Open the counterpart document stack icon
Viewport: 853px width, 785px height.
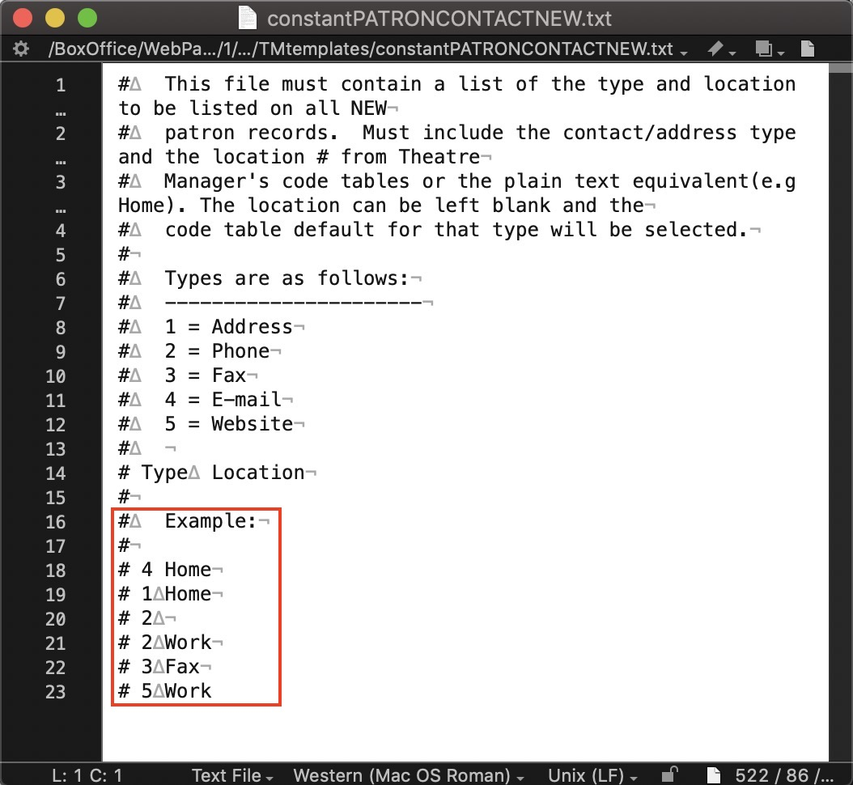pyautogui.click(x=769, y=49)
